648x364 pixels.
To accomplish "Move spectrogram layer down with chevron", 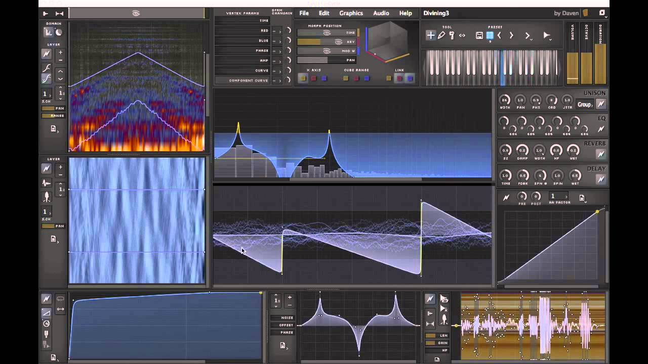I will 60,79.
